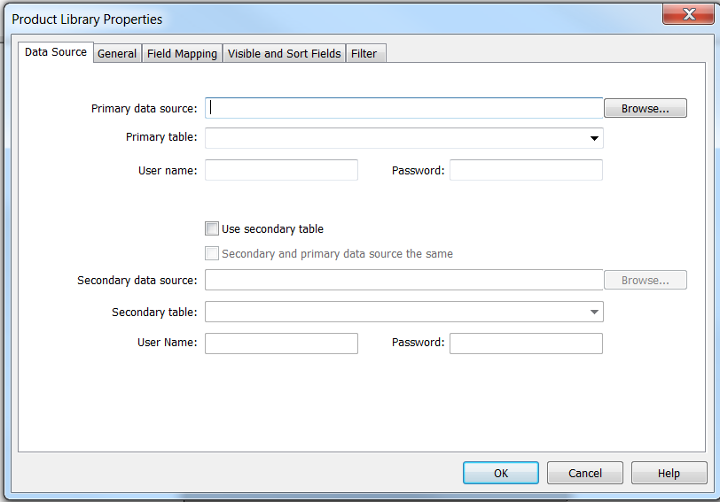Go to the Filter tab
720x502 pixels.
364,54
